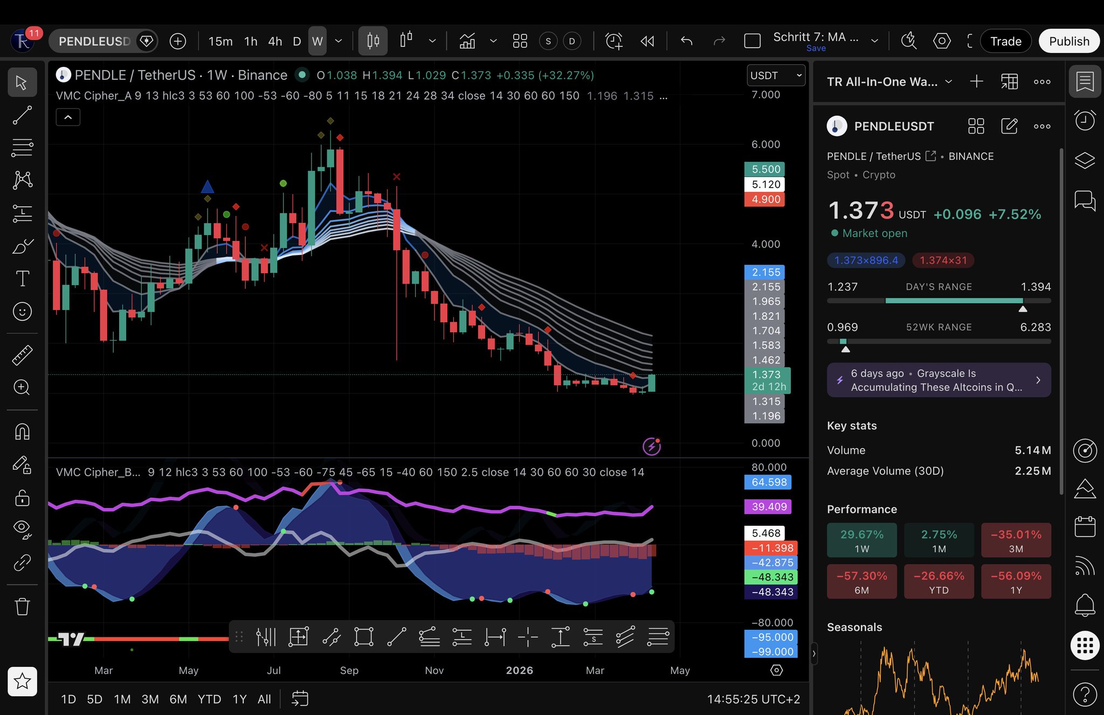Select the trend line drawing tool
This screenshot has width=1104, height=715.
click(22, 115)
